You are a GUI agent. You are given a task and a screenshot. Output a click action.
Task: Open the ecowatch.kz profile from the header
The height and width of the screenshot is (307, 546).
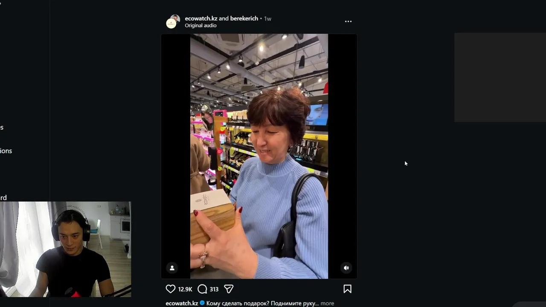pos(201,18)
